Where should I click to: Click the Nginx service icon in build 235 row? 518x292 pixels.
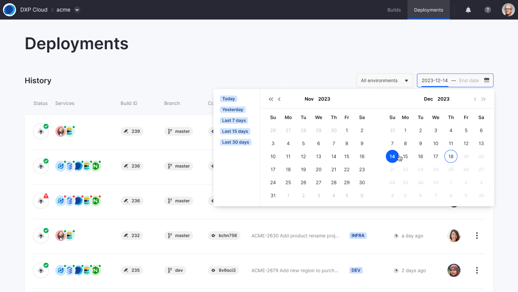click(x=96, y=271)
